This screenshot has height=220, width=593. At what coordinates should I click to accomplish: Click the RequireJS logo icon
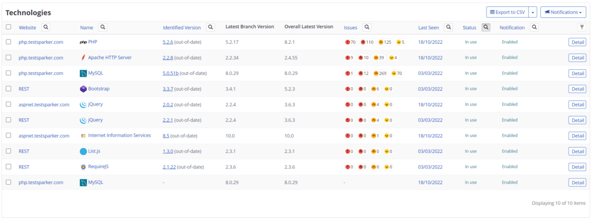click(83, 167)
